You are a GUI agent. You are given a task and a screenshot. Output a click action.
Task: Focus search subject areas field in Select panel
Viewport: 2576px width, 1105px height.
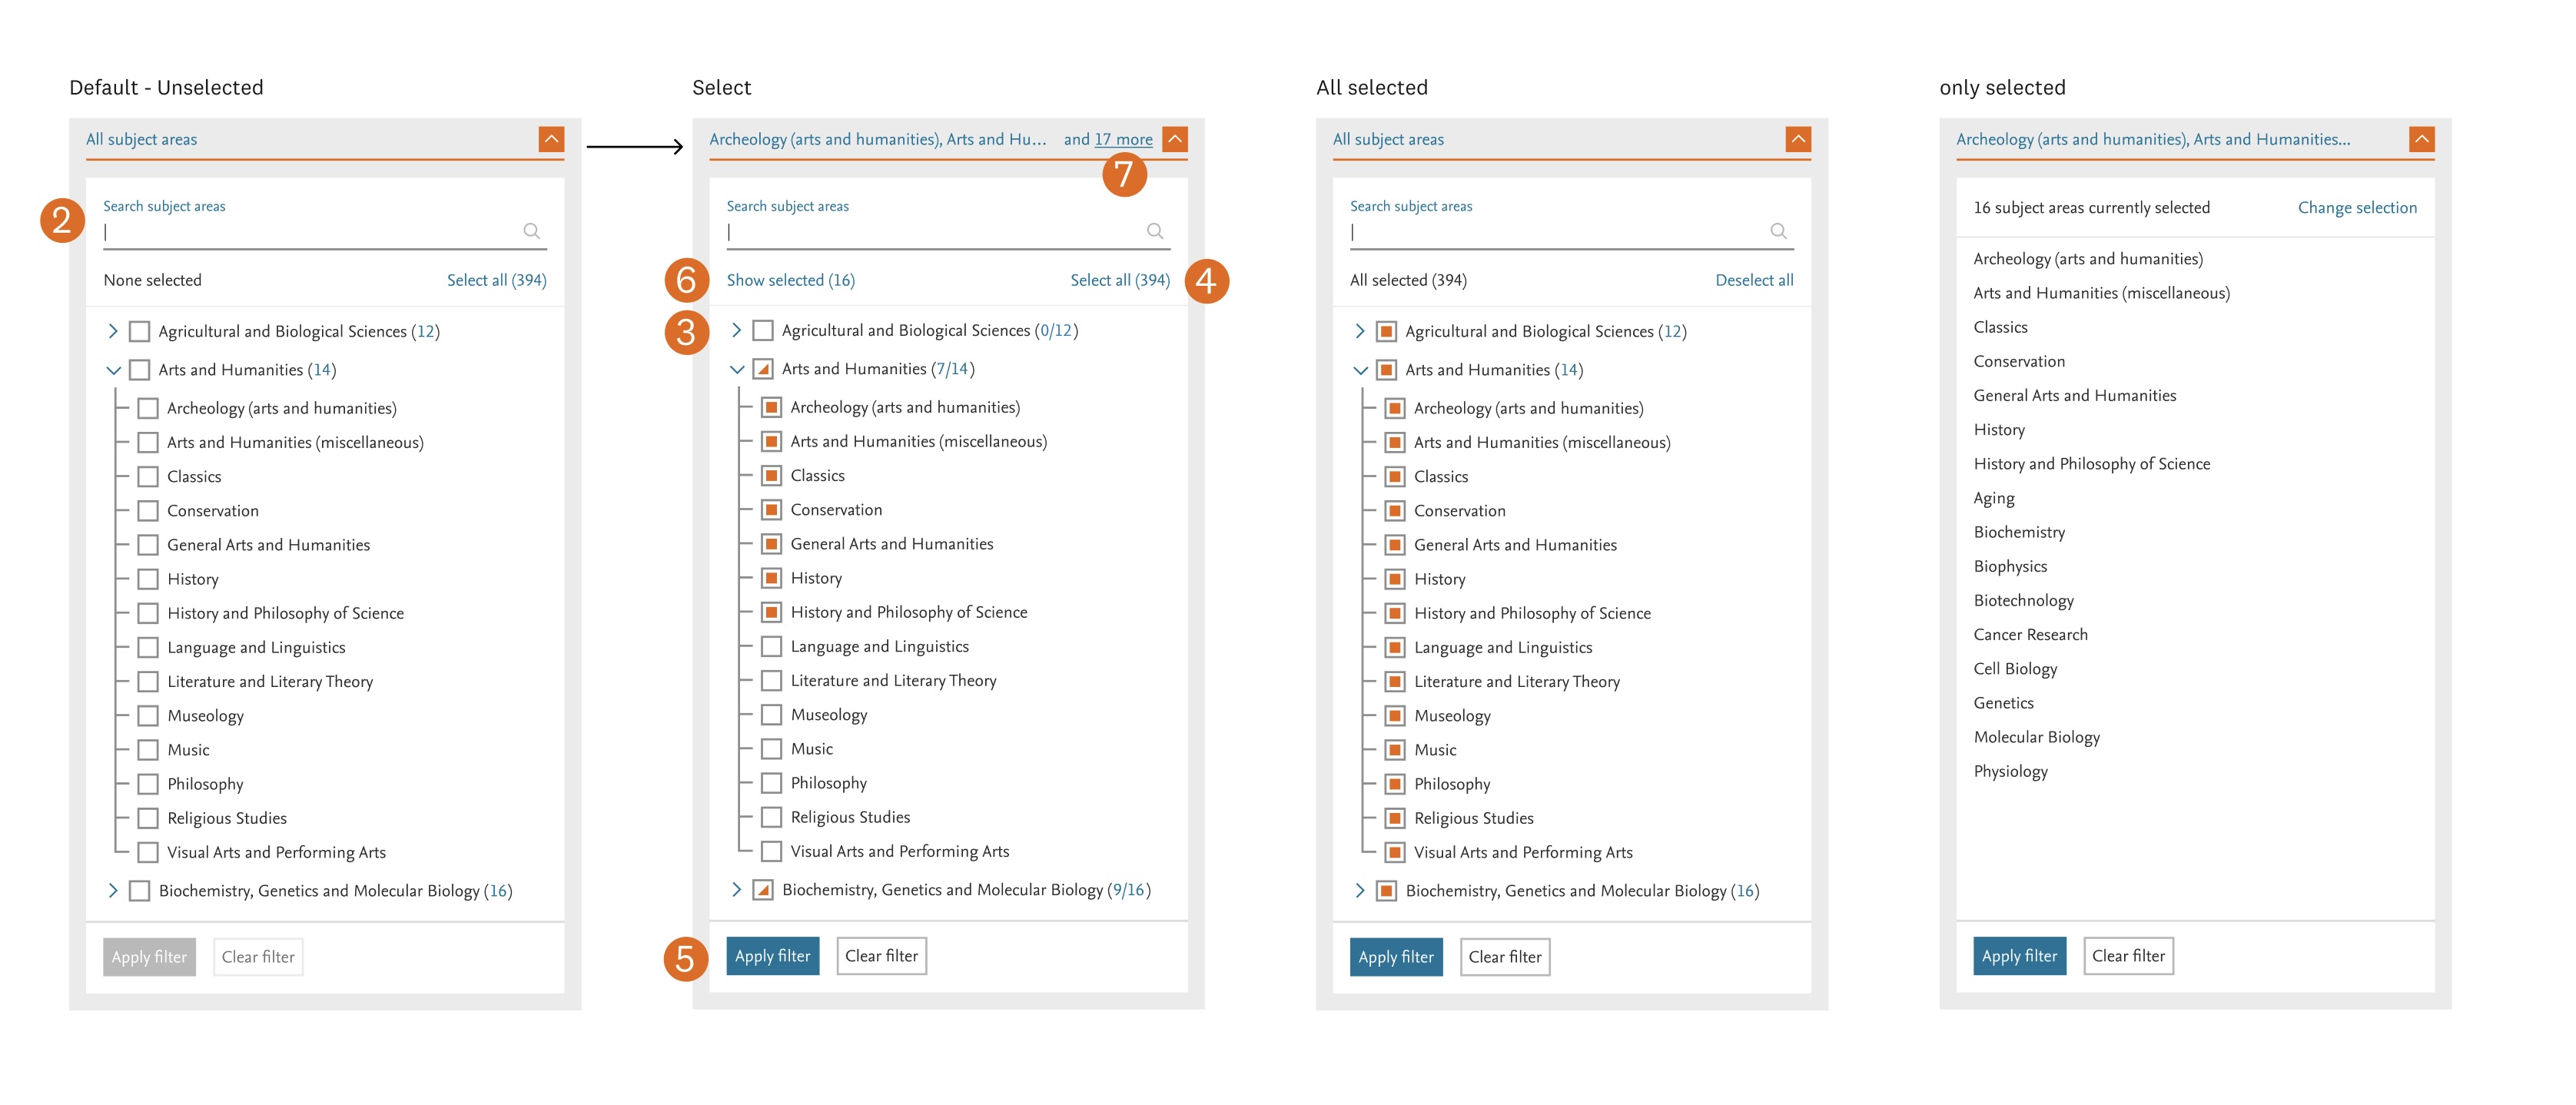point(948,232)
